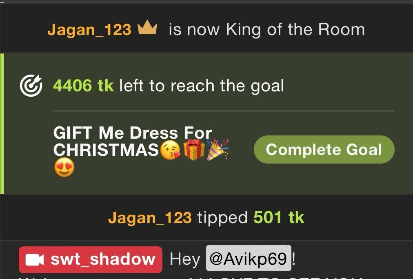The image size is (413, 279).
Task: Click the 'left to reach the goal' text
Action: coord(202,86)
